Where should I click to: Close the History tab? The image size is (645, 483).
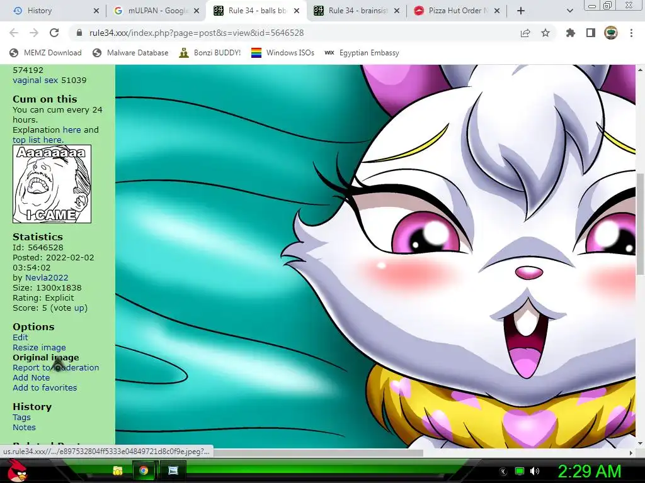click(x=96, y=11)
